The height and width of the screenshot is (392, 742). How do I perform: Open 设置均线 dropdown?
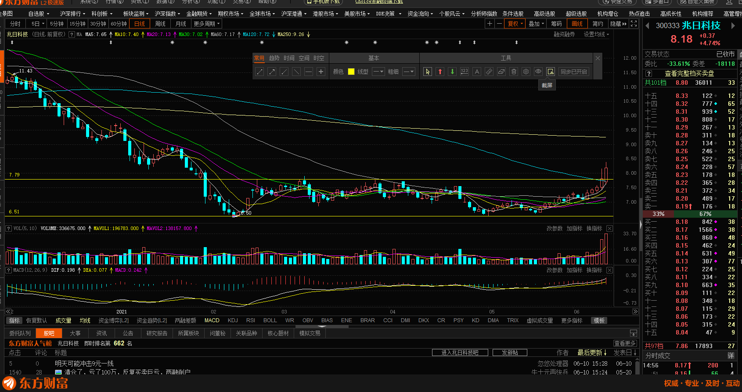596,34
